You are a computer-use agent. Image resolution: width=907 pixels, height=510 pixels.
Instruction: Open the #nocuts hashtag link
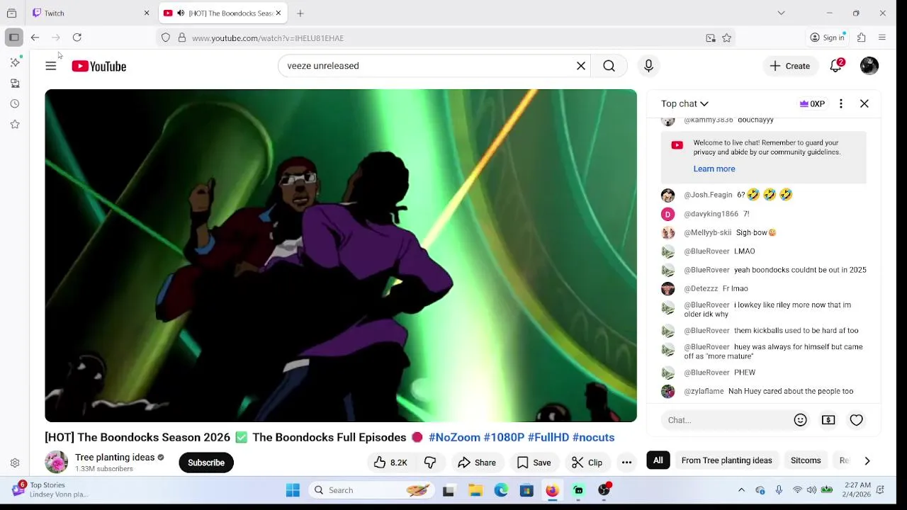[593, 437]
